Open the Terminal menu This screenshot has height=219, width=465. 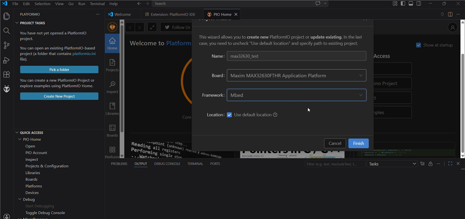click(97, 4)
